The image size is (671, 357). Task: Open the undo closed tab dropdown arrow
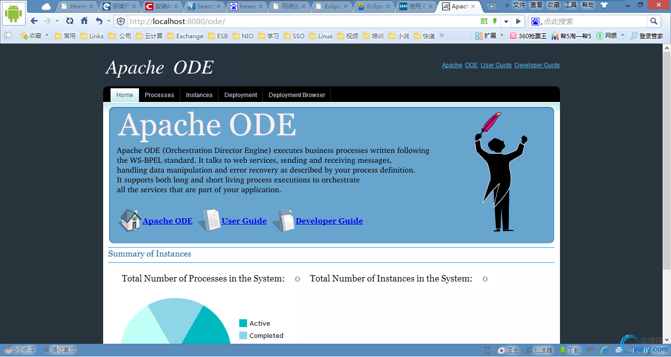point(109,22)
